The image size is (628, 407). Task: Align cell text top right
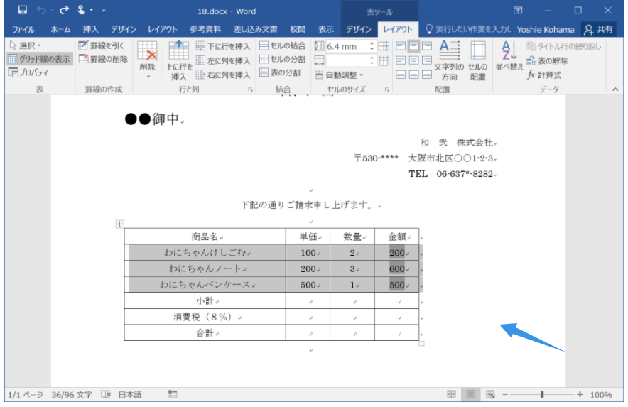pyautogui.click(x=427, y=45)
